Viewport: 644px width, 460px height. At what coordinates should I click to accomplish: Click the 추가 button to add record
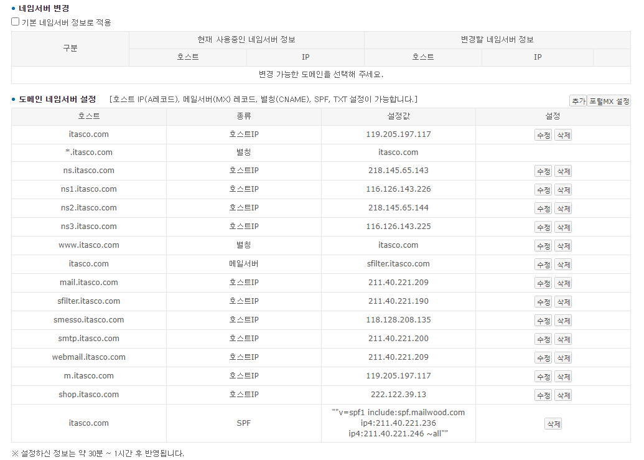pos(577,101)
